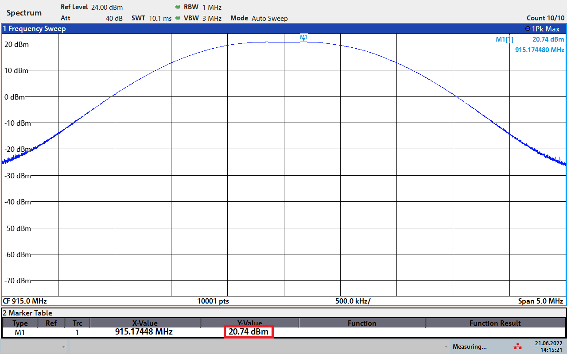Click the -70 dBm axis label
The image size is (567, 354).
(x=18, y=281)
